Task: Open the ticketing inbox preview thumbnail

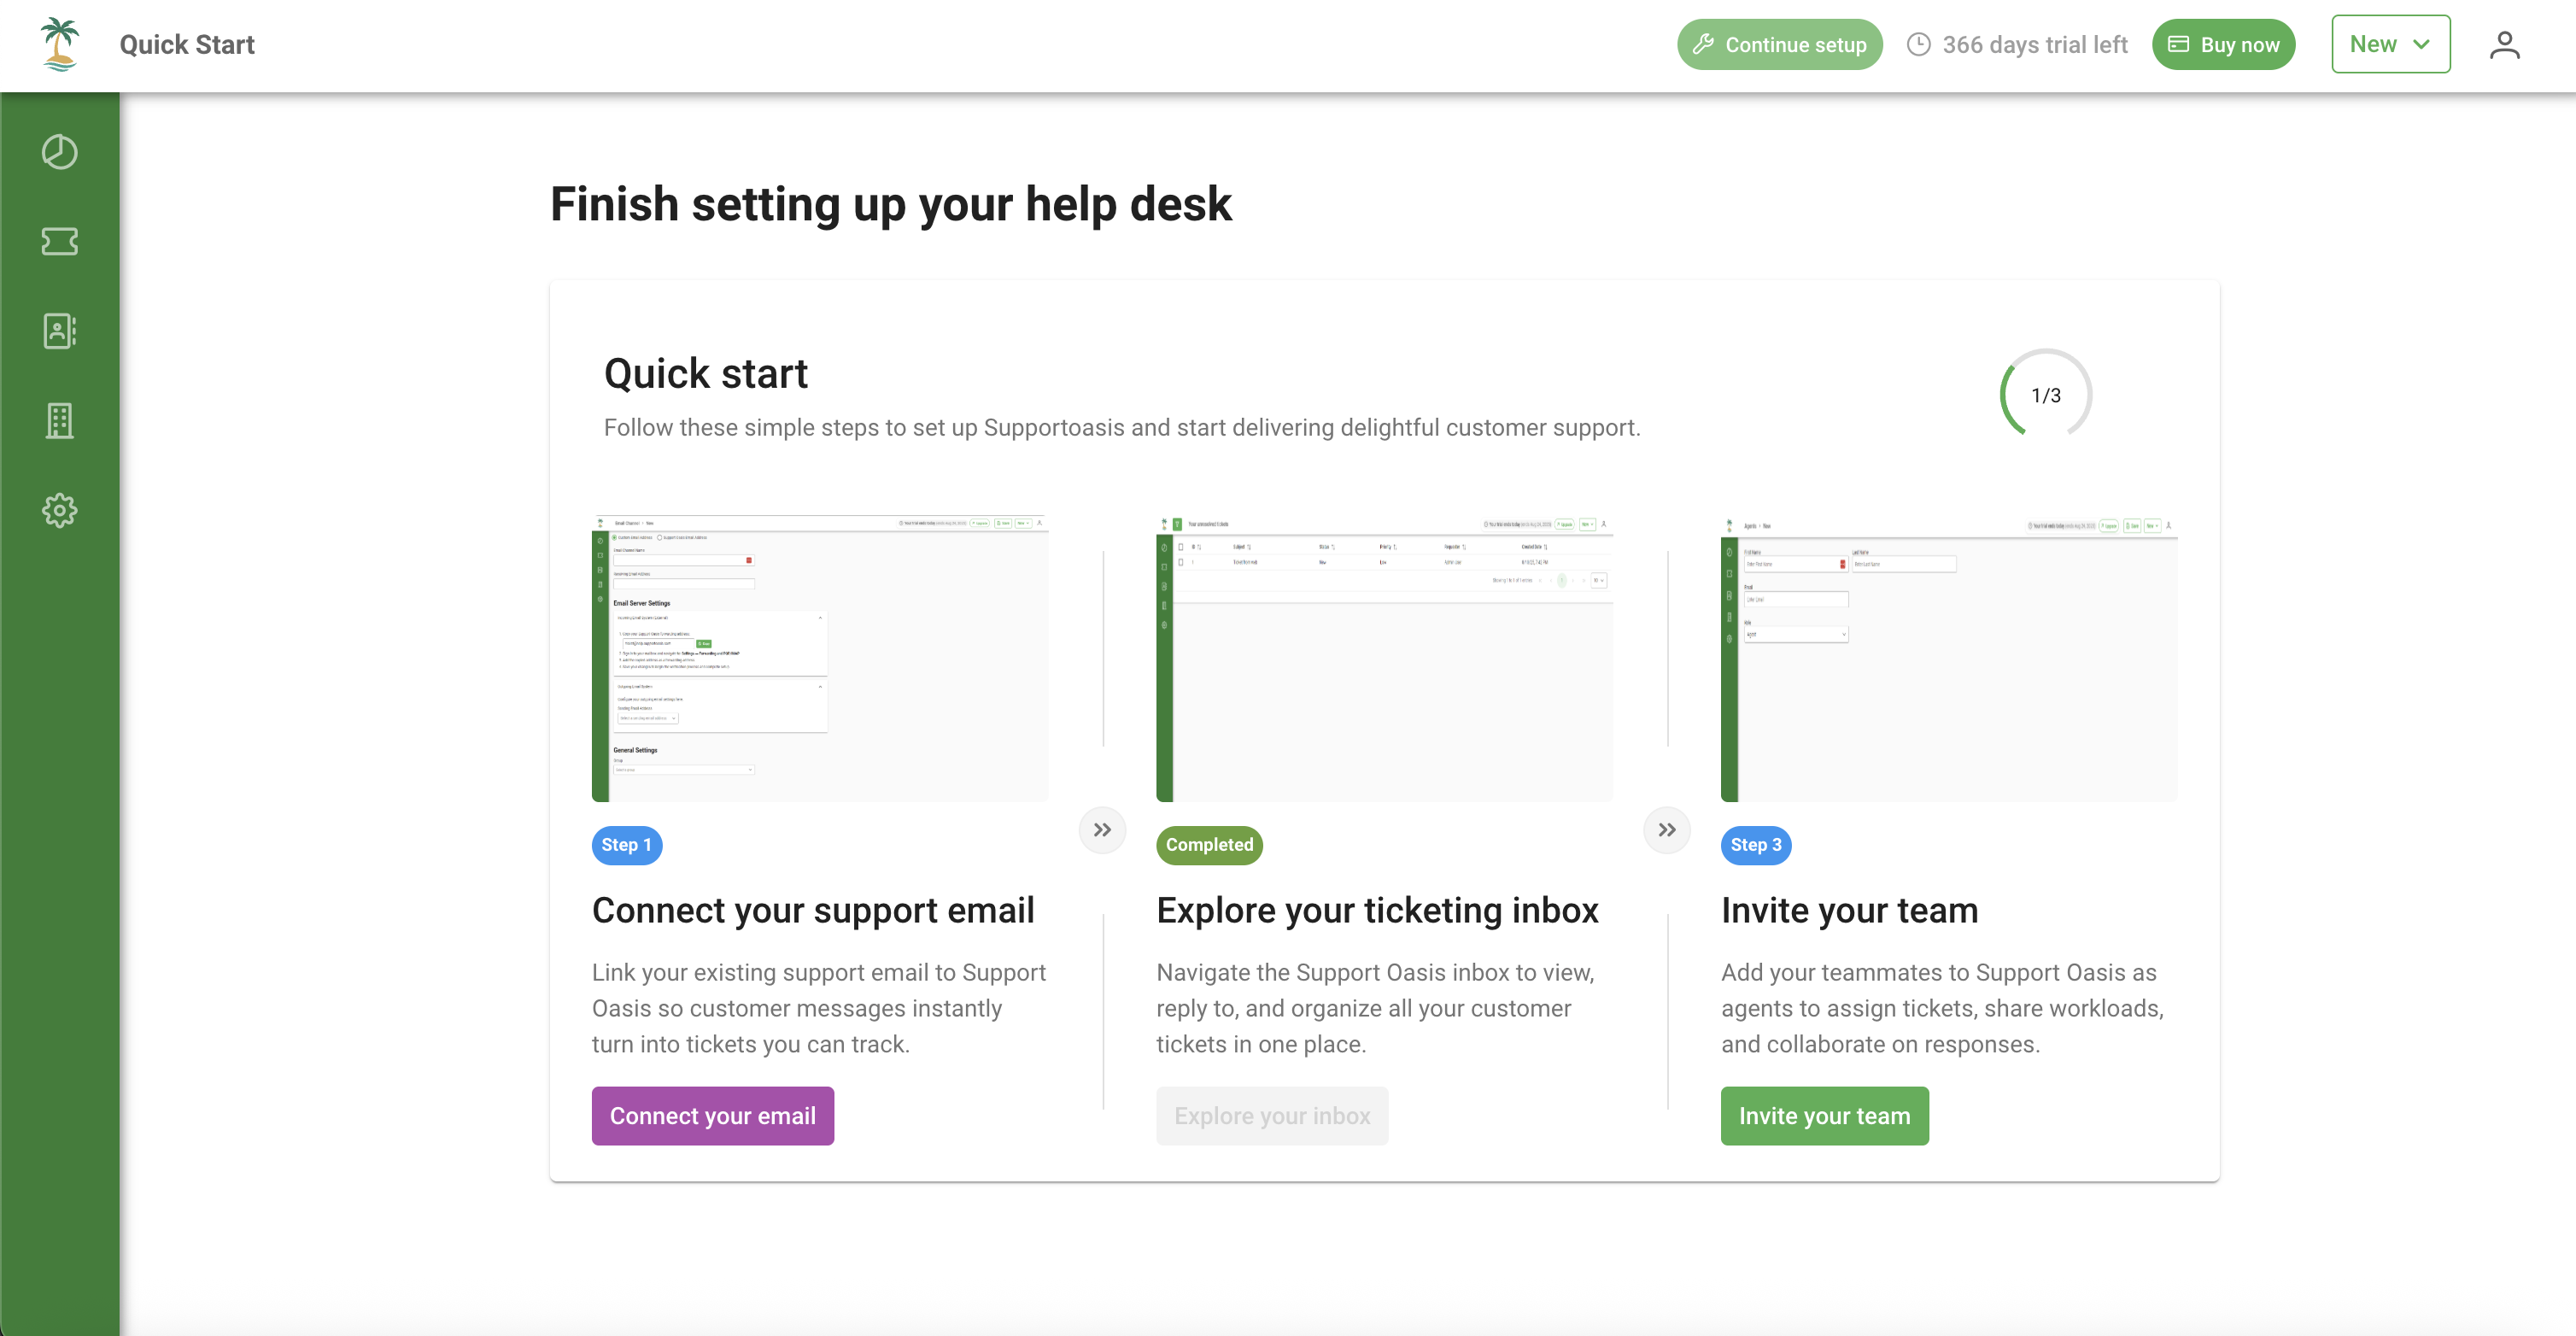Action: click(x=1384, y=658)
